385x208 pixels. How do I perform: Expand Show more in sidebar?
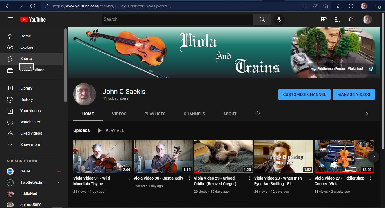click(32, 145)
